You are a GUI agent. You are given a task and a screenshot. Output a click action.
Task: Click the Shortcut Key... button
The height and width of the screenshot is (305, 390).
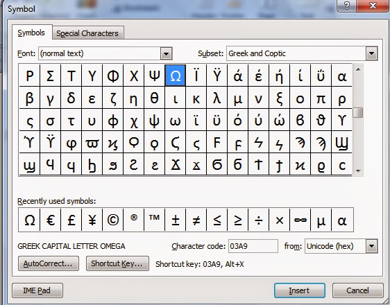(x=117, y=263)
